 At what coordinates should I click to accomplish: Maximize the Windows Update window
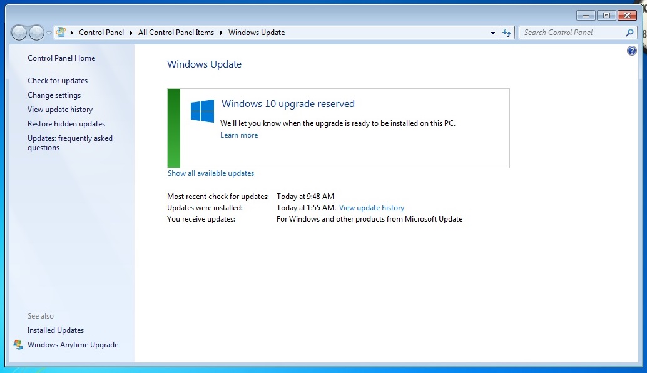coord(606,15)
